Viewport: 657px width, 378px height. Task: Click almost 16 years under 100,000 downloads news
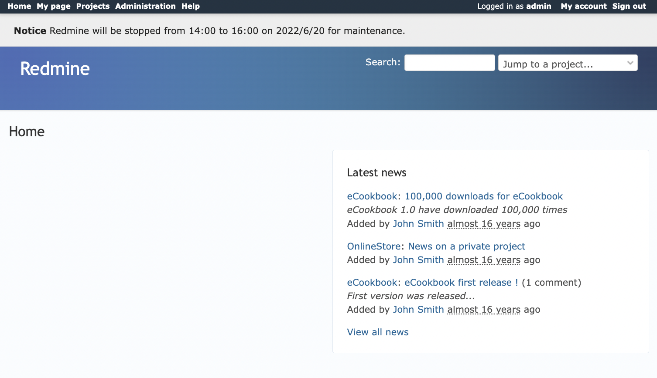click(484, 224)
